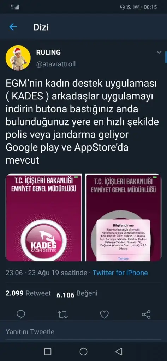
Task: Tap Android recent apps square button
Action: click(48, 351)
